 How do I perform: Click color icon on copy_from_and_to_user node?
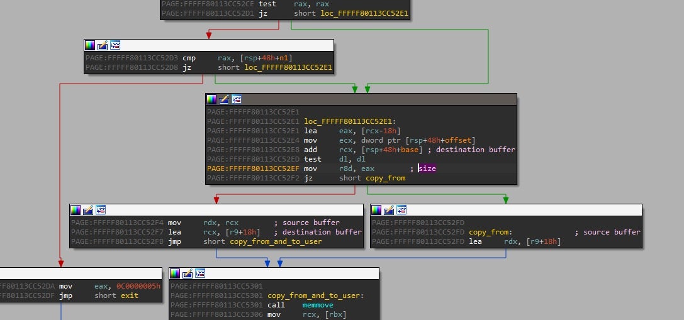[x=175, y=273]
